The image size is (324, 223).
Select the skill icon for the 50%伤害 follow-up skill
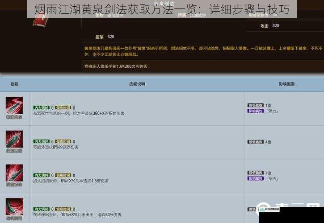tap(14, 206)
